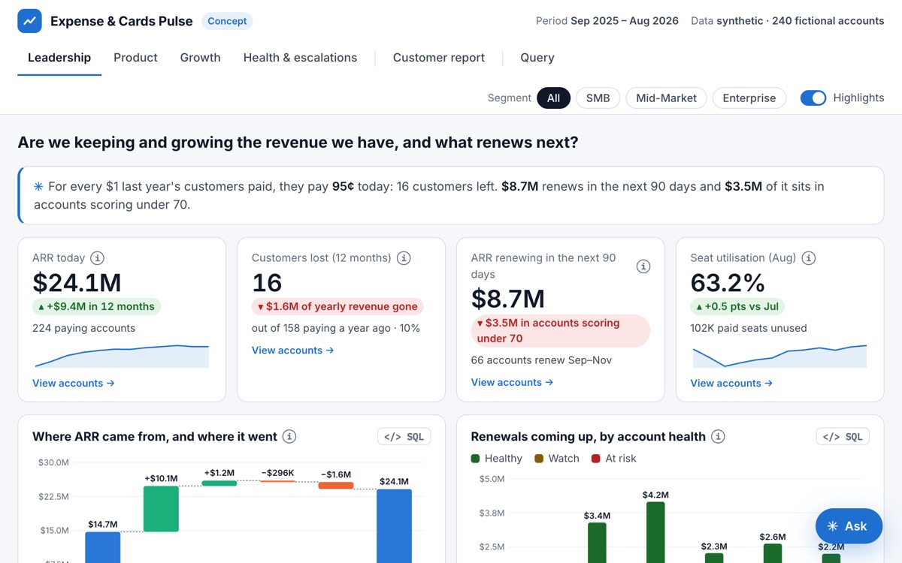Viewport: 902px width, 563px height.
Task: Click the 63.2% seat utilisation value
Action: (728, 282)
